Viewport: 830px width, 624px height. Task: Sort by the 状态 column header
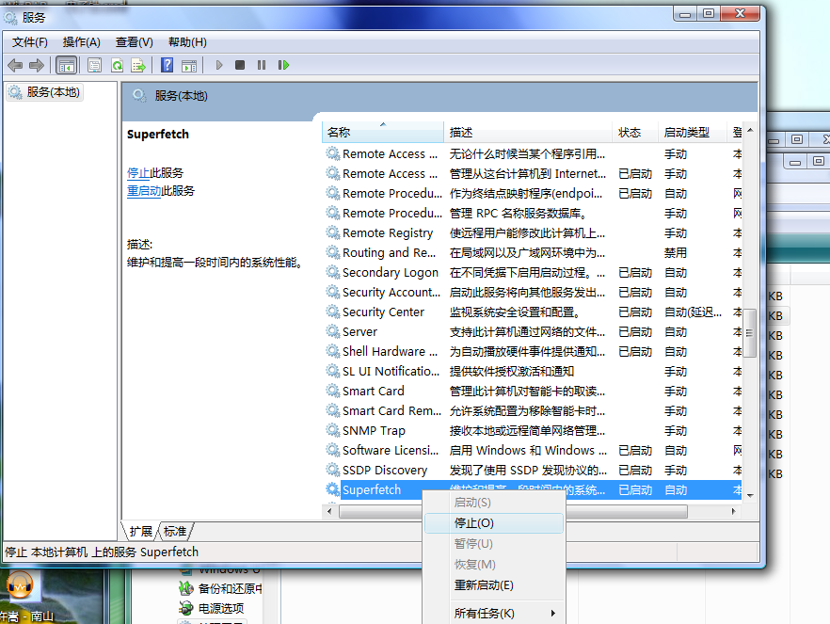pyautogui.click(x=634, y=133)
